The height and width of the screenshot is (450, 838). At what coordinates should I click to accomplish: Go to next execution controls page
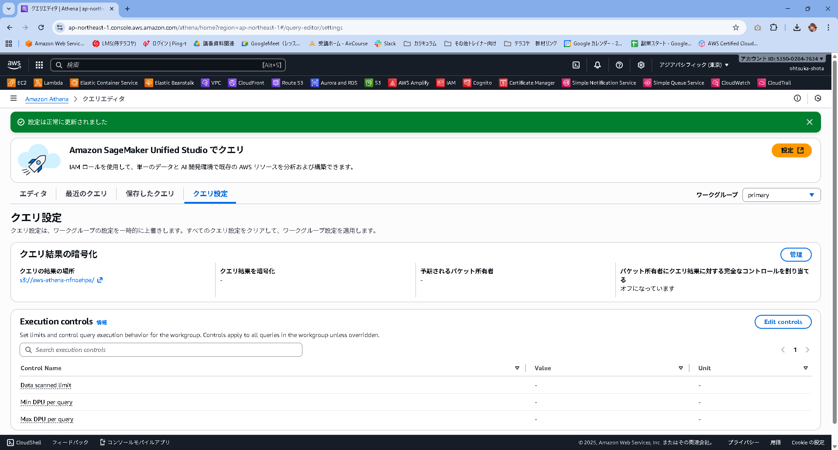(x=807, y=350)
